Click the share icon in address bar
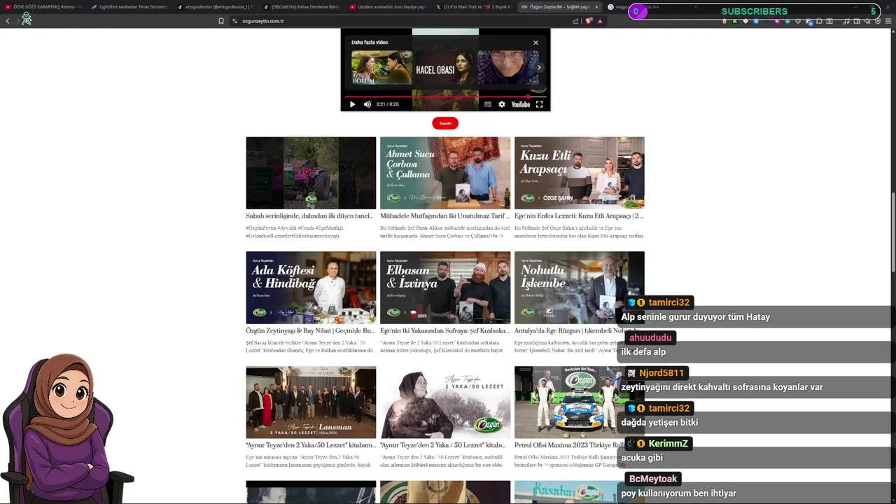 point(576,21)
